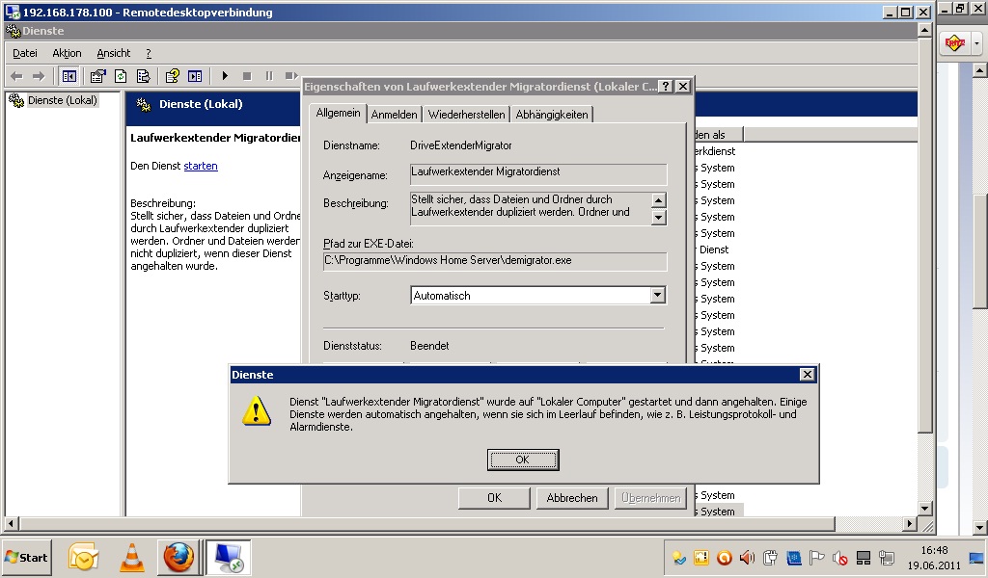This screenshot has height=578, width=988.
Task: Click the muted speaker tray icon
Action: 840,557
